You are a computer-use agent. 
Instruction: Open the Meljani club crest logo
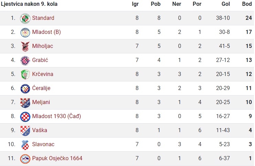(25, 103)
